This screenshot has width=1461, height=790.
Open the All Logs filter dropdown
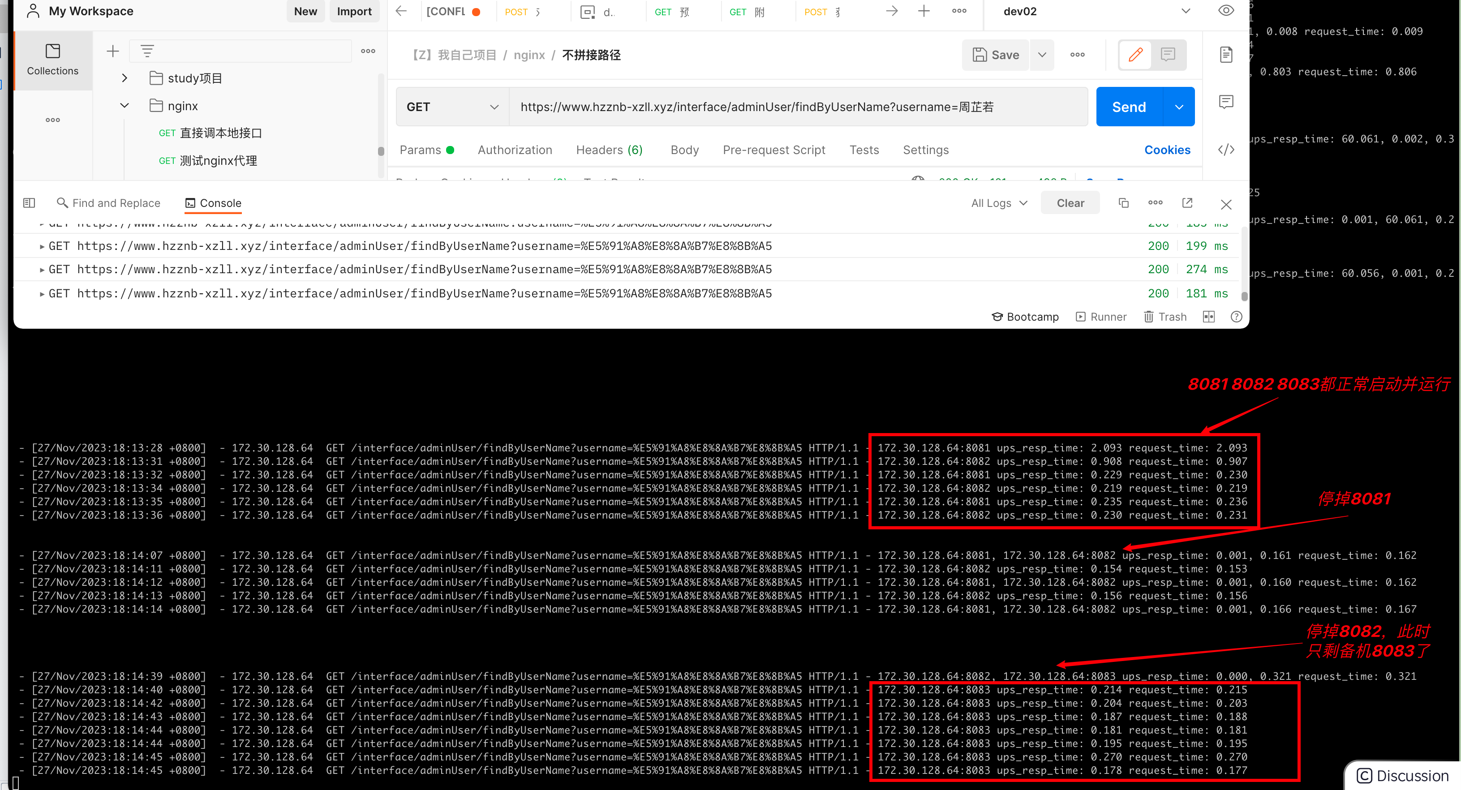point(999,203)
